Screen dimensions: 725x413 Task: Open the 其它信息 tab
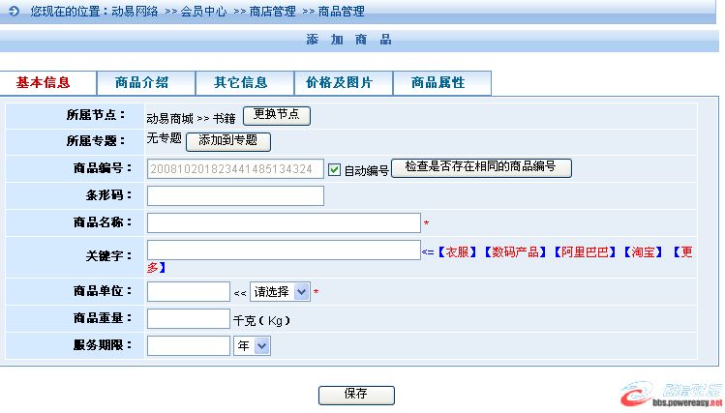(x=240, y=83)
